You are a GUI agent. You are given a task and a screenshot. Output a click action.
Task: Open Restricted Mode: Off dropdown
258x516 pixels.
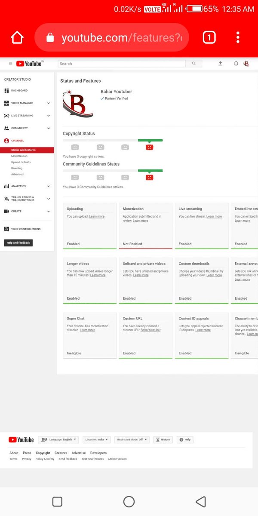132,439
